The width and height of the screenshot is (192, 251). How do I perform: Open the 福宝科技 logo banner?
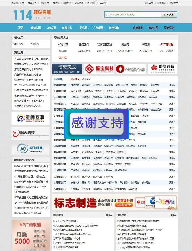(99, 69)
